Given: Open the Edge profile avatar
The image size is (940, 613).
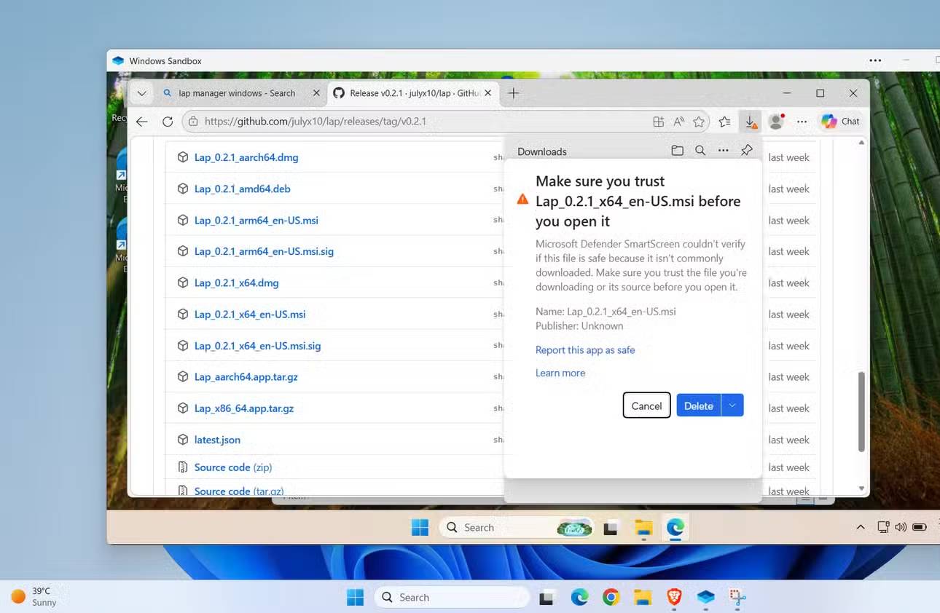Looking at the screenshot, I should pos(777,122).
